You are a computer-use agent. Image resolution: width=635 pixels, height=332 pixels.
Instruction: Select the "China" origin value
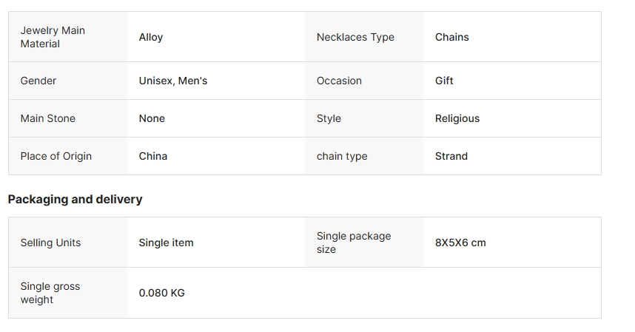tap(153, 156)
